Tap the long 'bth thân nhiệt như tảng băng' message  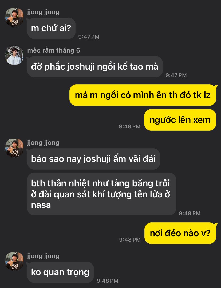102,194
